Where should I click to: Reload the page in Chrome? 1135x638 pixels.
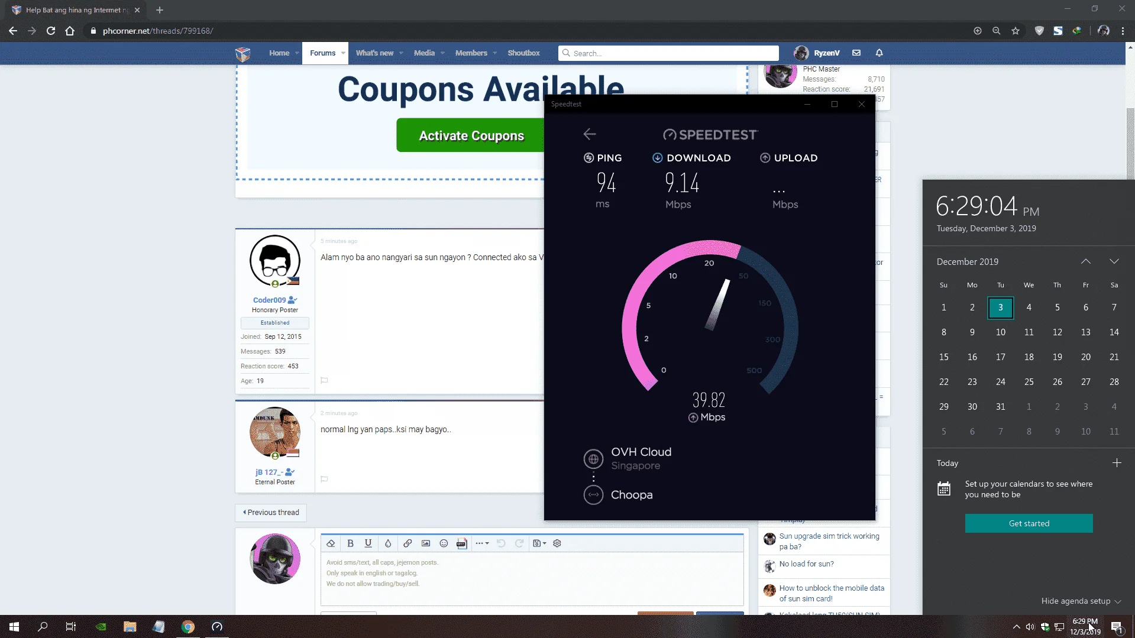coord(51,31)
